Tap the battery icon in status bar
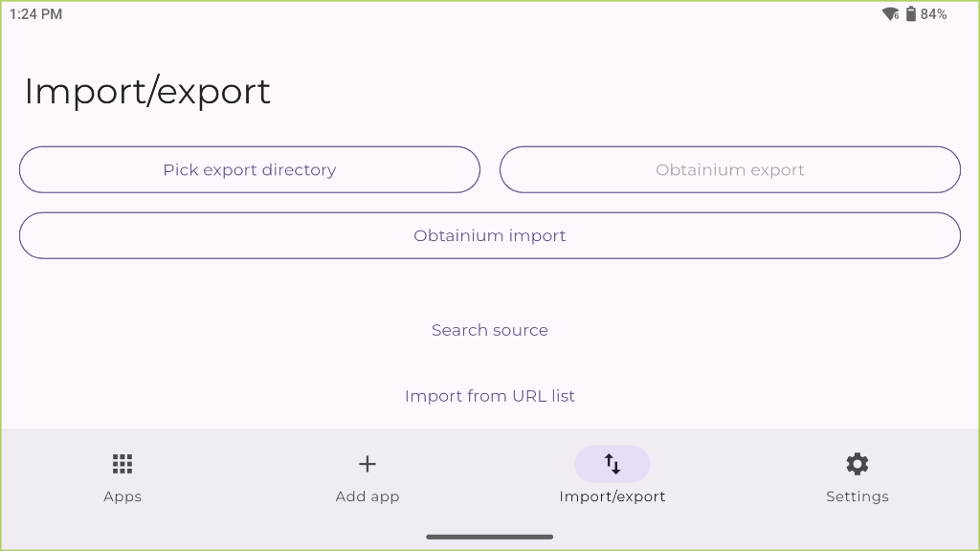This screenshot has height=551, width=980. point(911,14)
